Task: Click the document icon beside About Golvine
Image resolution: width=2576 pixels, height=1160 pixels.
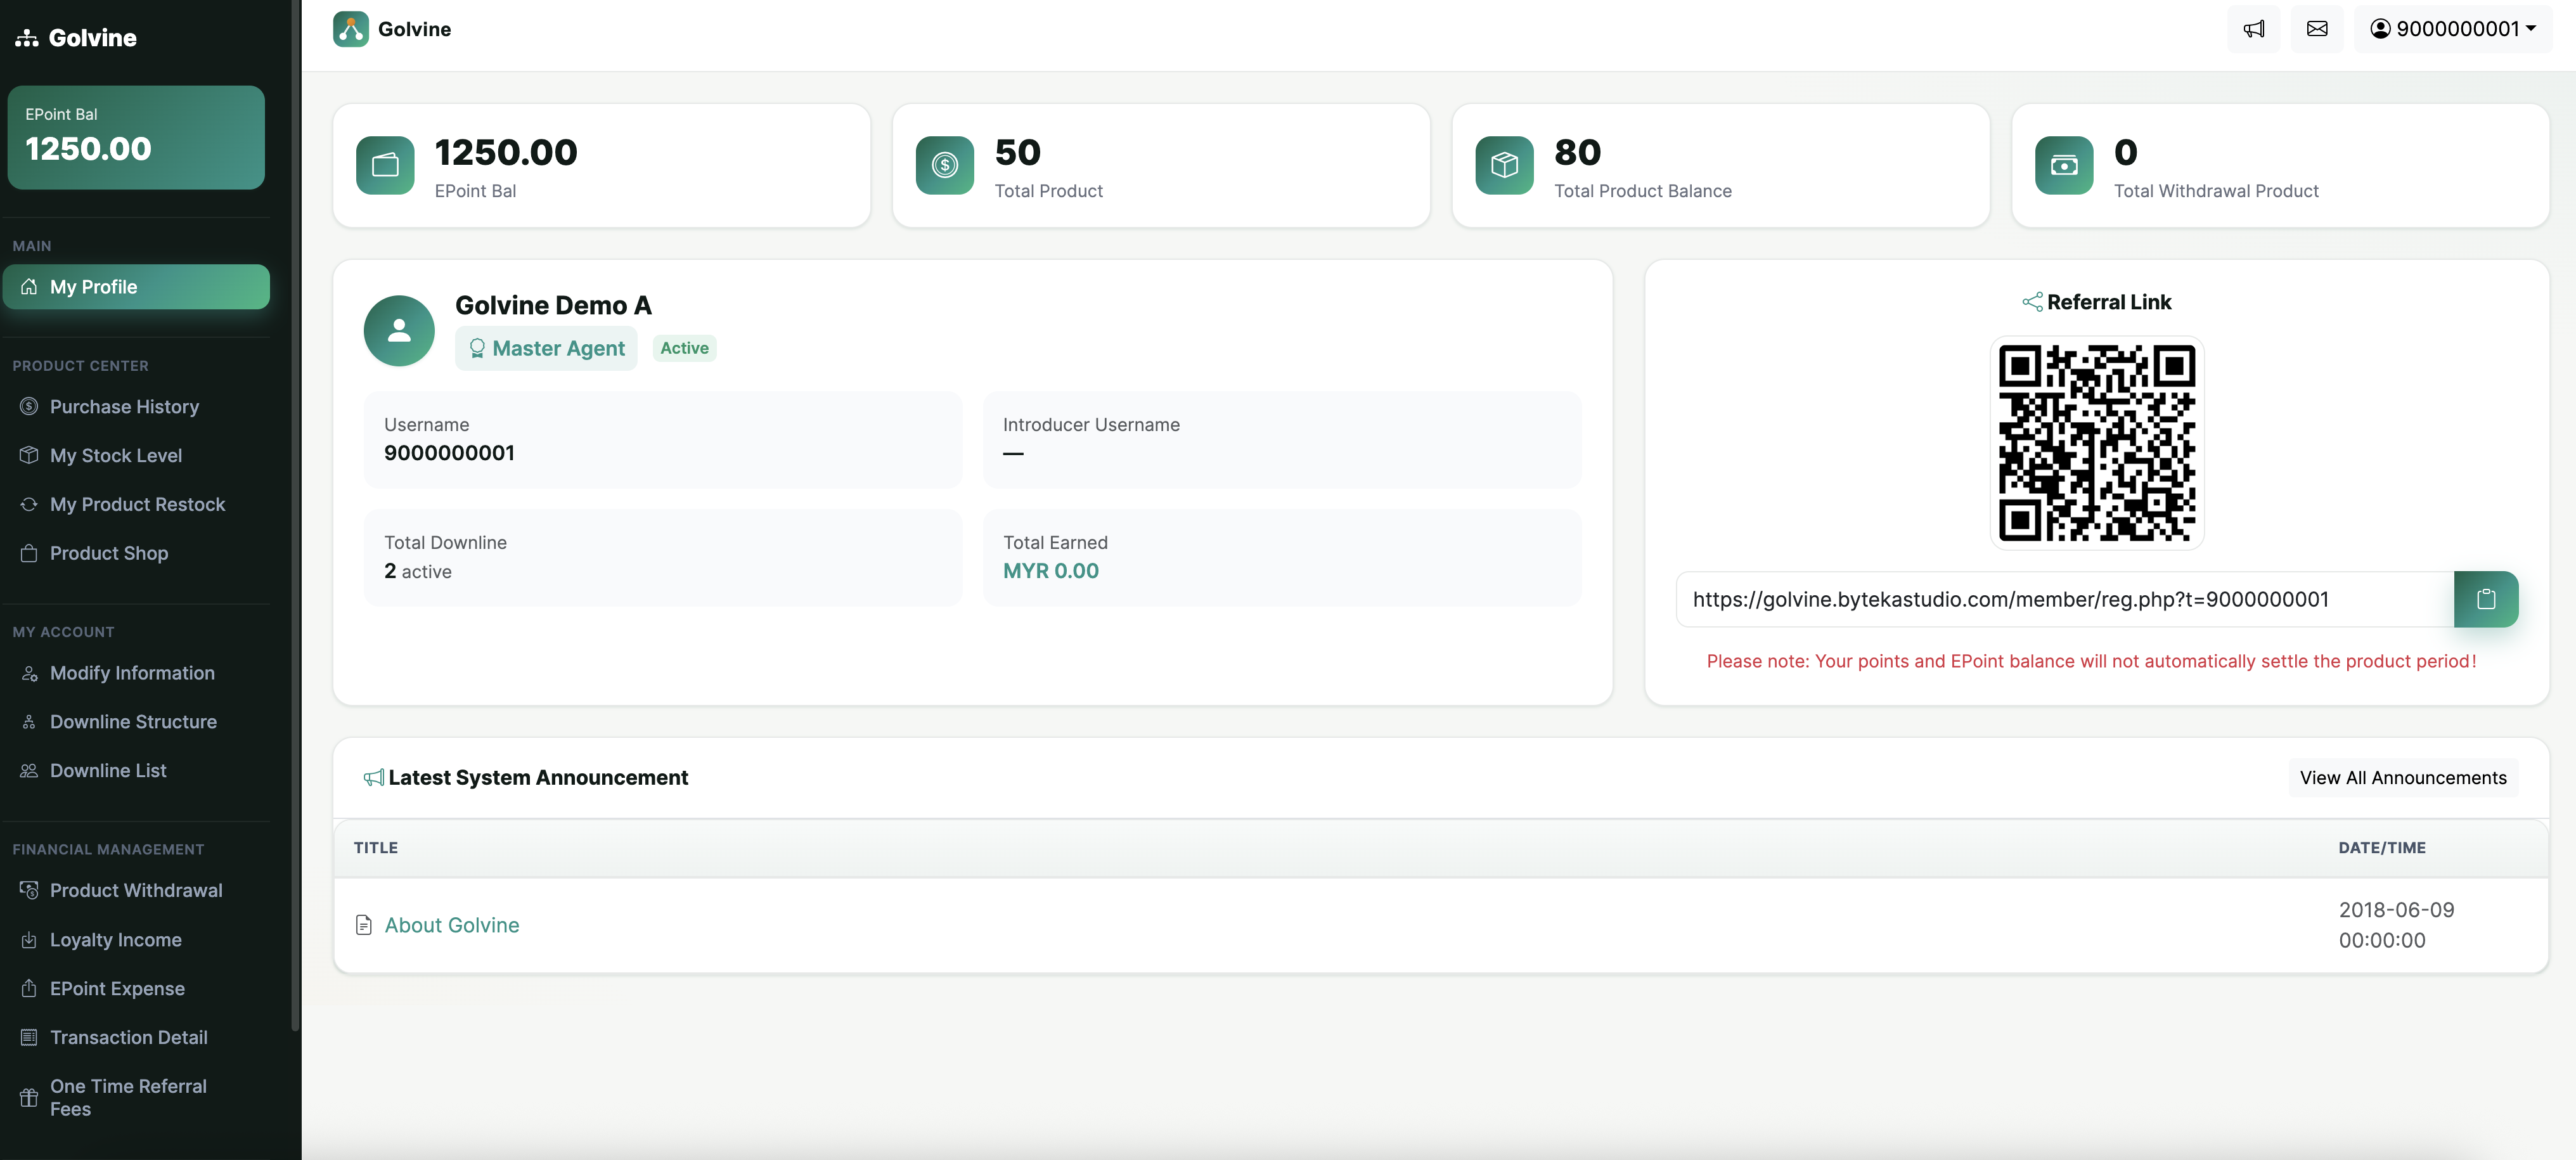Action: [x=364, y=925]
